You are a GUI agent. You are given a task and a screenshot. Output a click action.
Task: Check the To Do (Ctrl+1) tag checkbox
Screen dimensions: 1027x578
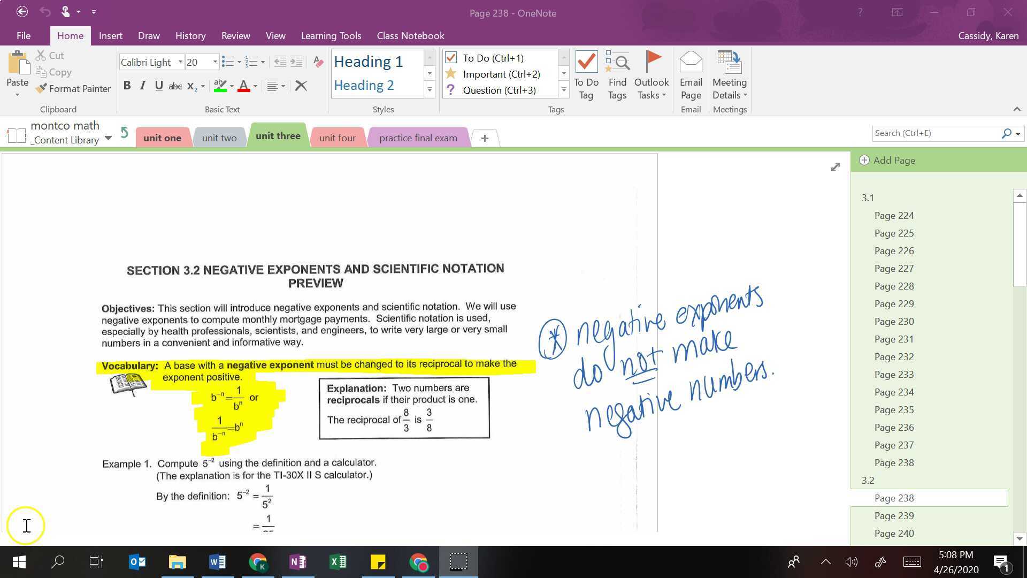pos(451,58)
